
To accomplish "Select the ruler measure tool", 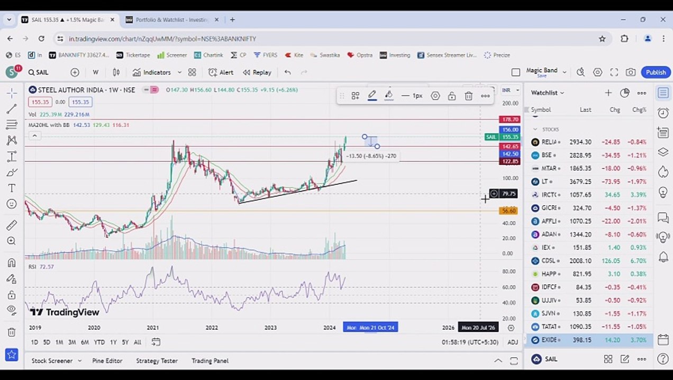I will click(x=11, y=225).
